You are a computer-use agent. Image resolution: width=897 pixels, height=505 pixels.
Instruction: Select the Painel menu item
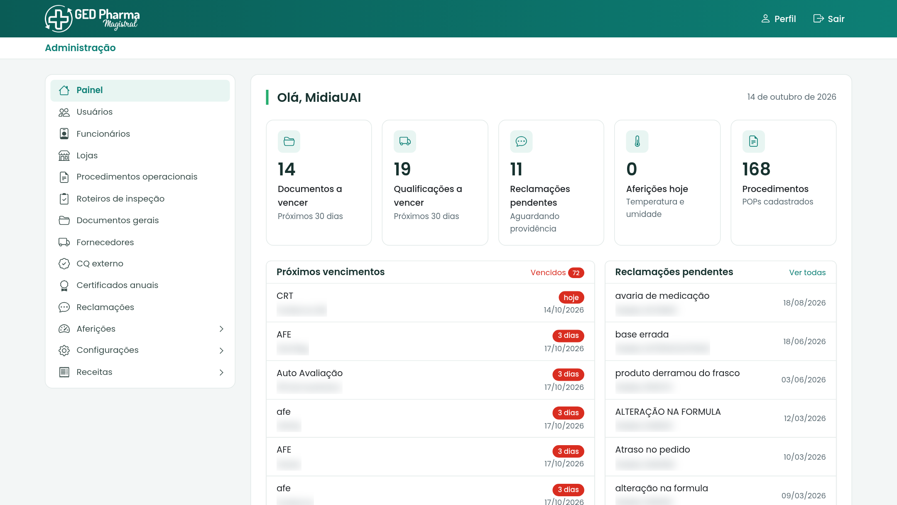click(x=140, y=90)
